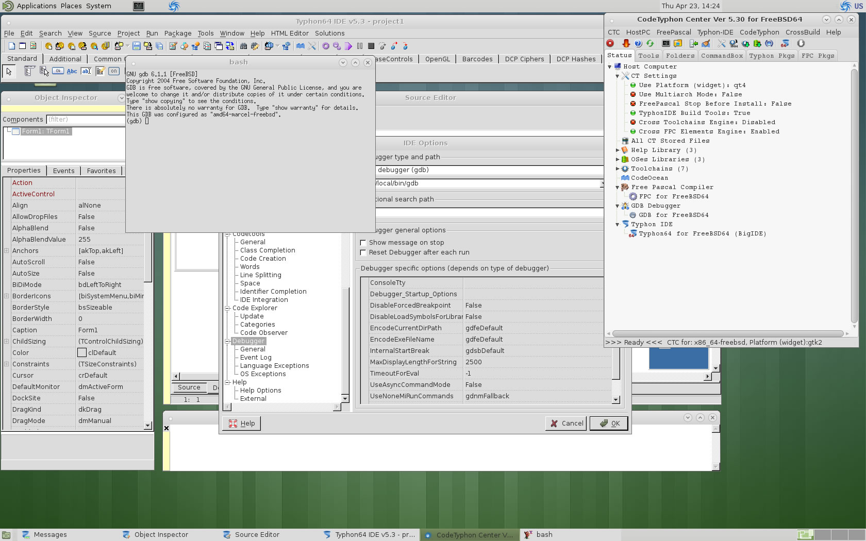Expand the Toolchains (7) node
The height and width of the screenshot is (541, 866).
617,168
